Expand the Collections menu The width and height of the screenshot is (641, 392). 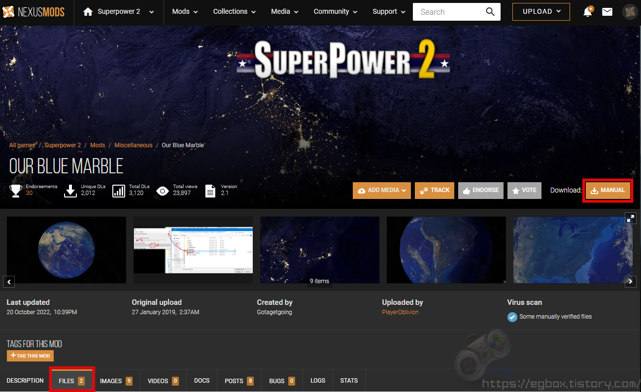click(x=234, y=11)
